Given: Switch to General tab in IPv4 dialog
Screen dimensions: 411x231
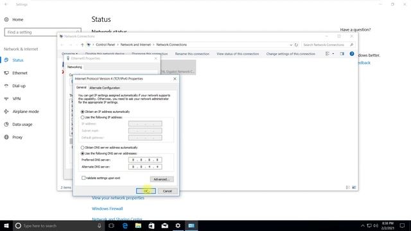Looking at the screenshot, I should click(x=82, y=87).
